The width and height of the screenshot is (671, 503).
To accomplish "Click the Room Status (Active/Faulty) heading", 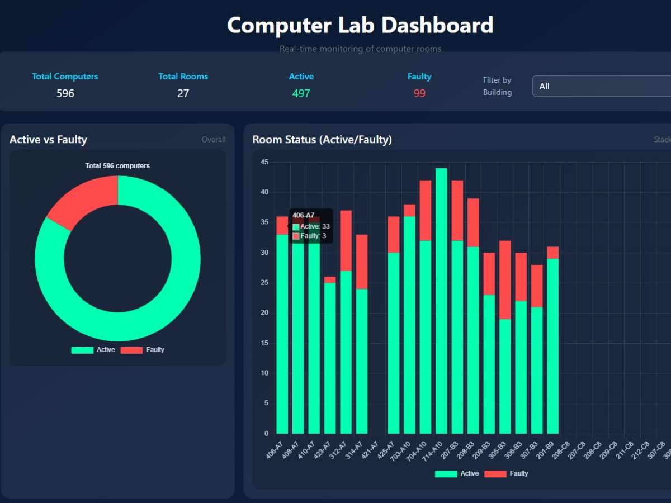I will coord(322,140).
